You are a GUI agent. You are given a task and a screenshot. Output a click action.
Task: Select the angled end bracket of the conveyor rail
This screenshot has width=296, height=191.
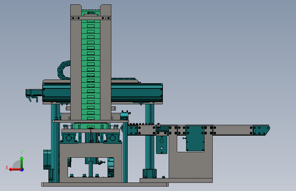coord(262,130)
